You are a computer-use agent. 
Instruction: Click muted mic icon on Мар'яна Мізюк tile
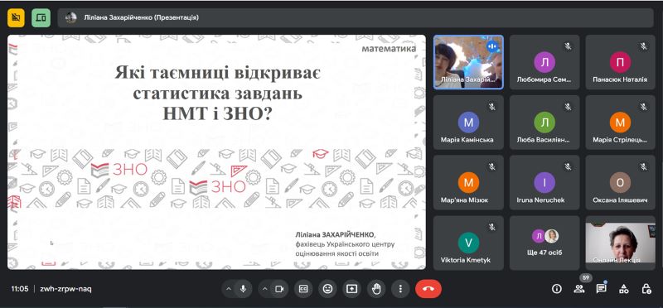tap(492, 166)
